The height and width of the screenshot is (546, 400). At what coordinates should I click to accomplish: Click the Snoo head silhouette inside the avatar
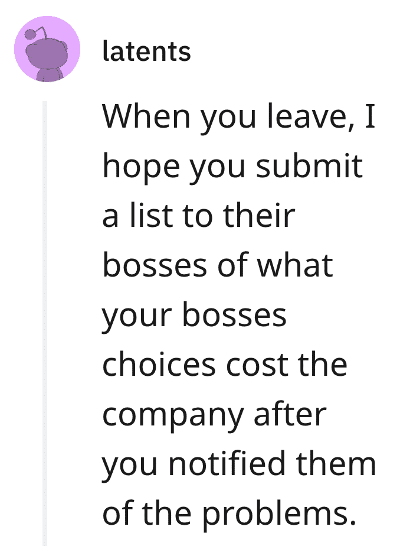pyautogui.click(x=47, y=54)
